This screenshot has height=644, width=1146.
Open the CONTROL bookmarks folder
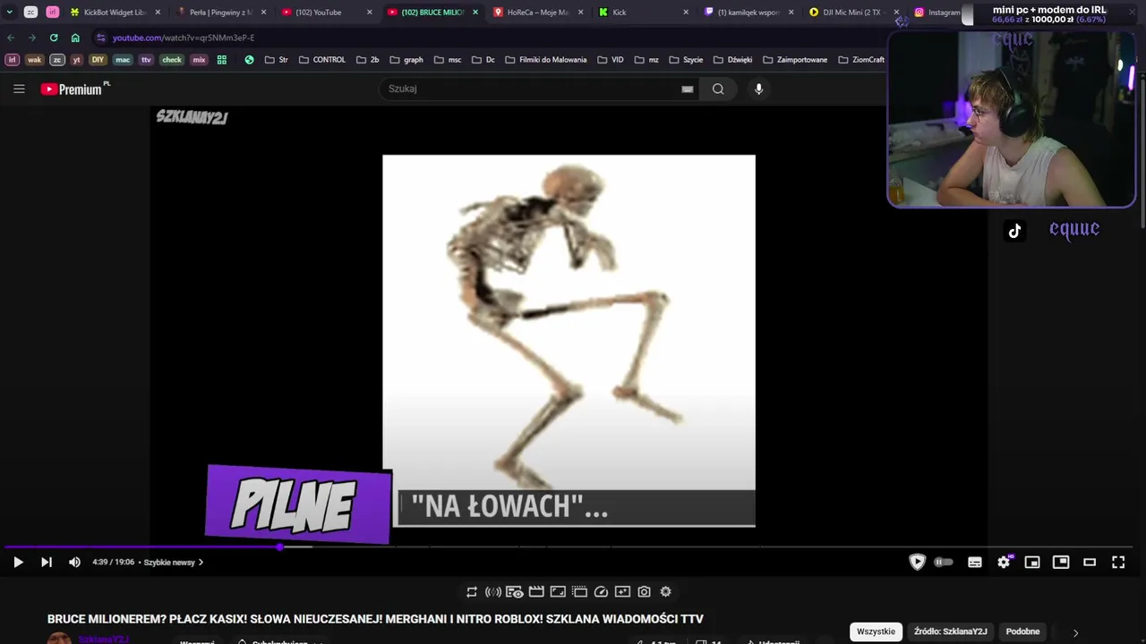322,60
